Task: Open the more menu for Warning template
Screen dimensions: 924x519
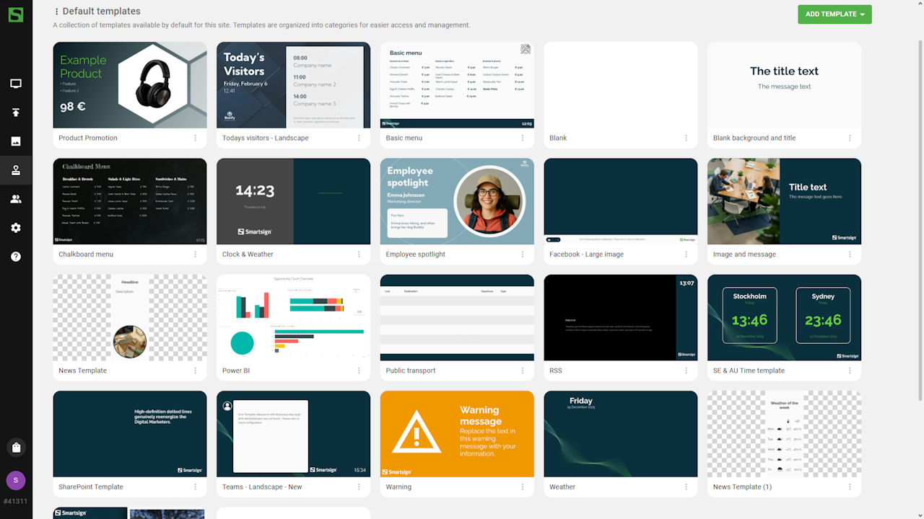Action: tap(523, 487)
